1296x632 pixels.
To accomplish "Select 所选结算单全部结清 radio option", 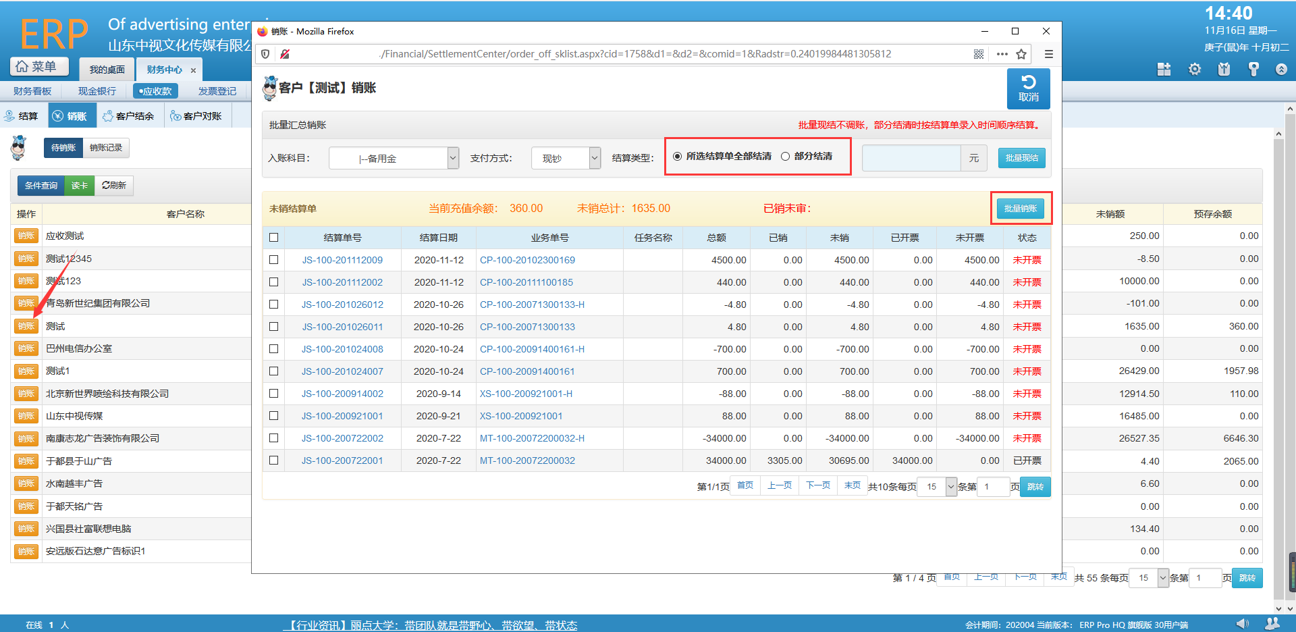I will click(677, 157).
